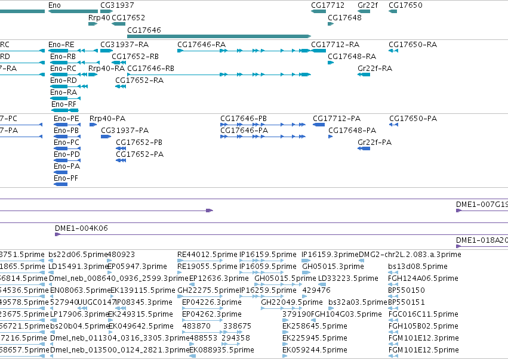This screenshot has width=508, height=359.
Task: Select the EK258645.5prime EST label
Action: 315,326
